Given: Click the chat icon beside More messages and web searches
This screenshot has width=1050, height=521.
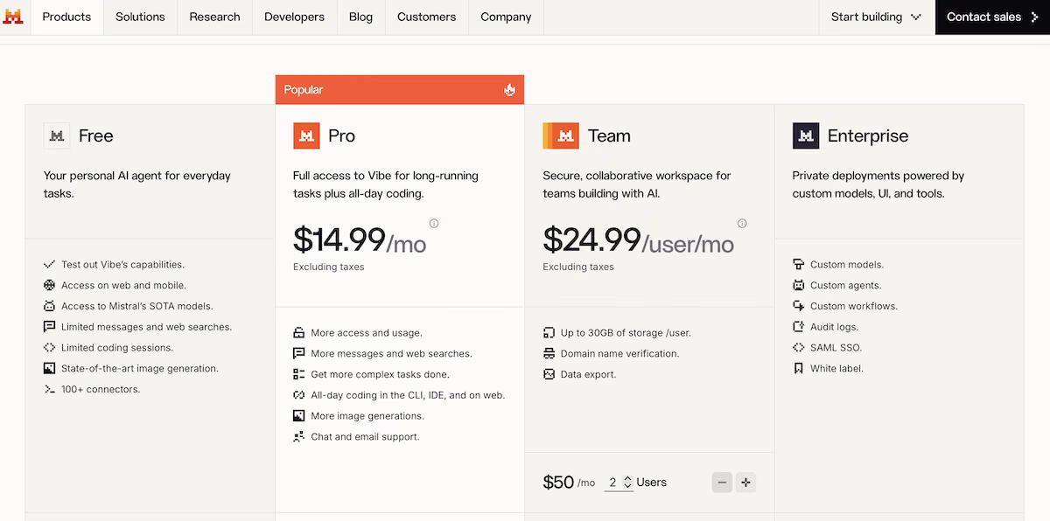Looking at the screenshot, I should point(299,354).
